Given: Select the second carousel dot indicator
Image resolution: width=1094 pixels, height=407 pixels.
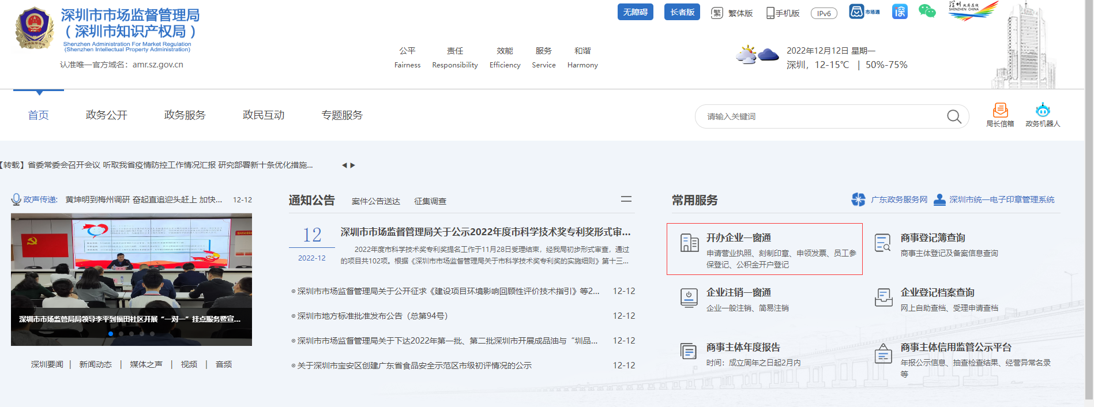Looking at the screenshot, I should pos(121,334).
